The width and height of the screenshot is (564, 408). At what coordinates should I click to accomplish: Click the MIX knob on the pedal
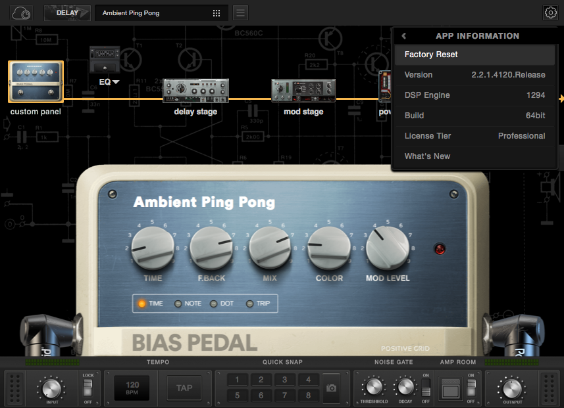270,248
